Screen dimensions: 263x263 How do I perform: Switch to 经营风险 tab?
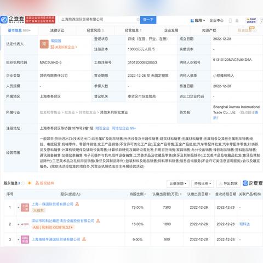pyautogui.click(x=95, y=30)
